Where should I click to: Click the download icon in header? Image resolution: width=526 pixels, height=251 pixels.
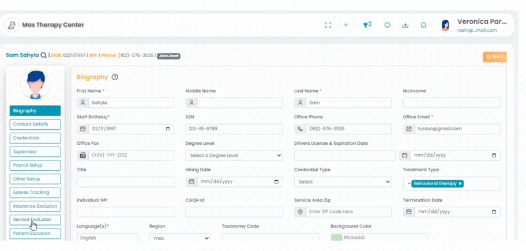(405, 25)
